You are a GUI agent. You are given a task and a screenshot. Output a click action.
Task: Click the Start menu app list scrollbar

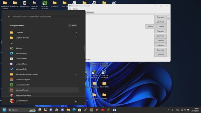click(85, 48)
